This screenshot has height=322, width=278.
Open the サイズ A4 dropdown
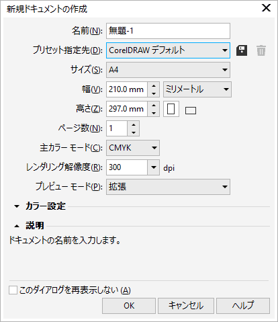point(168,70)
